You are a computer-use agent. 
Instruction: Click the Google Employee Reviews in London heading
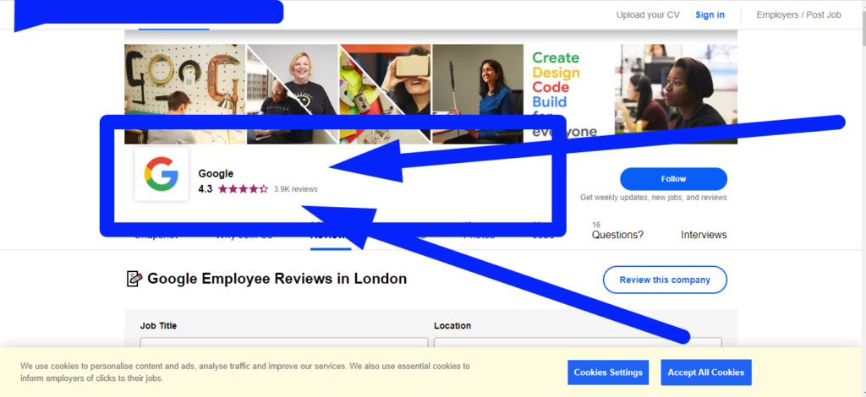(x=277, y=279)
